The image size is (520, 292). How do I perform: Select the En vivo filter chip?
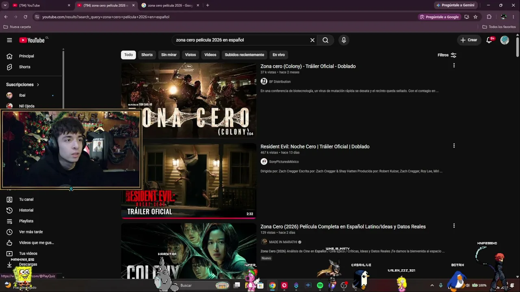click(x=279, y=55)
